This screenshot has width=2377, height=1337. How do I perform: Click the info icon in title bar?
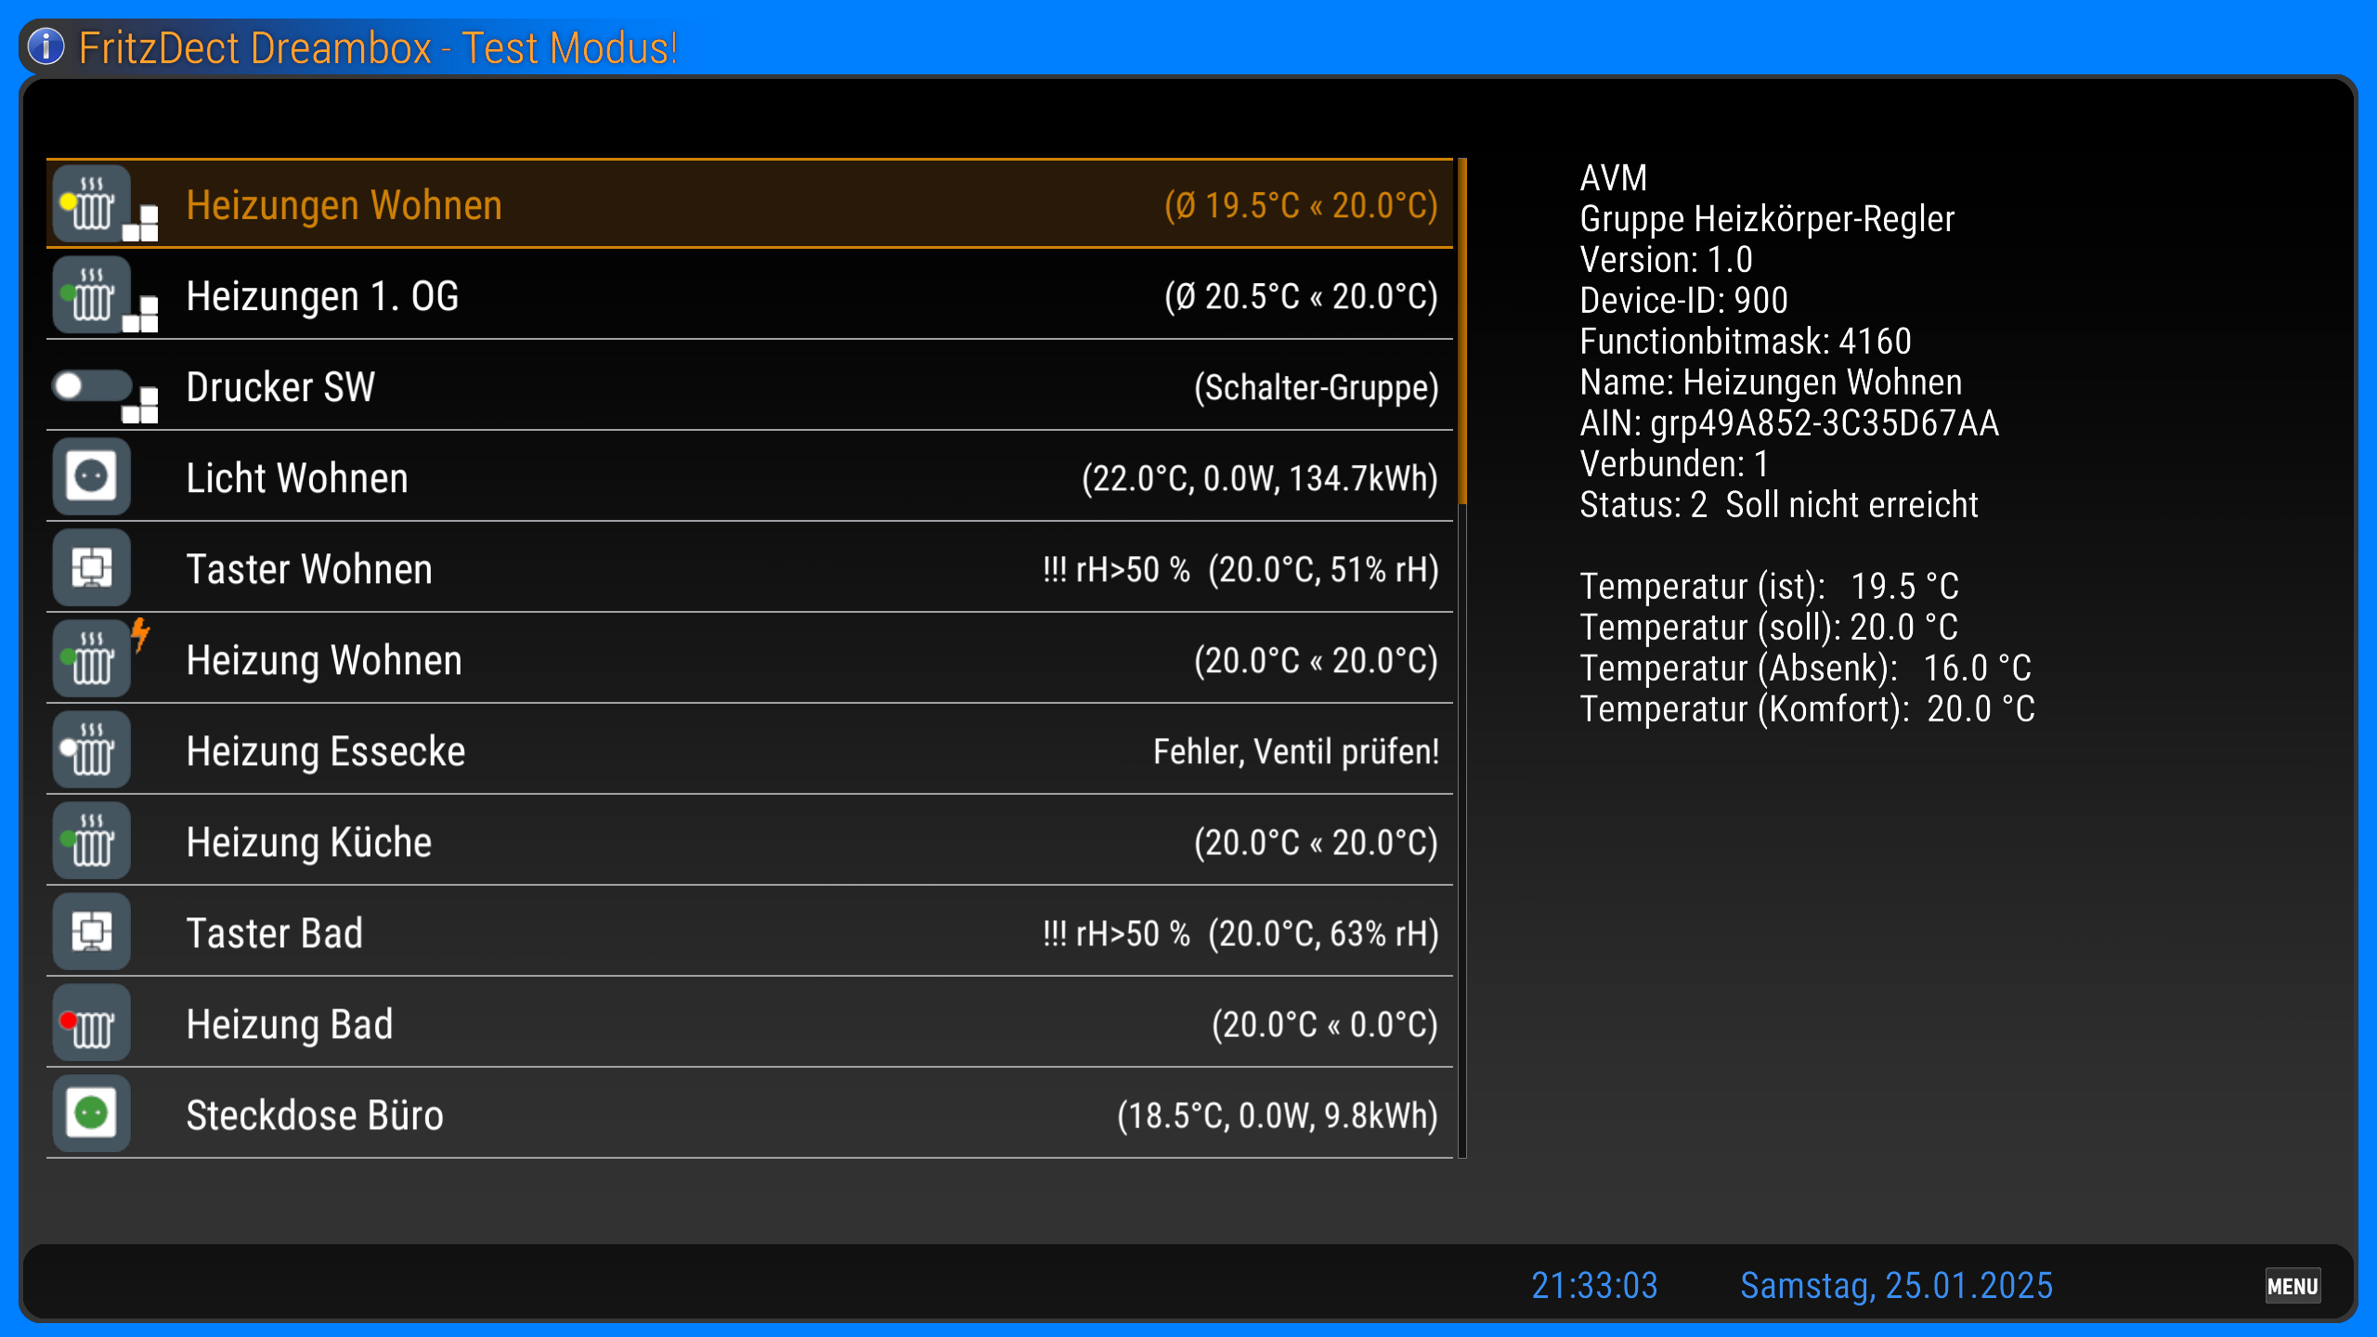[46, 46]
